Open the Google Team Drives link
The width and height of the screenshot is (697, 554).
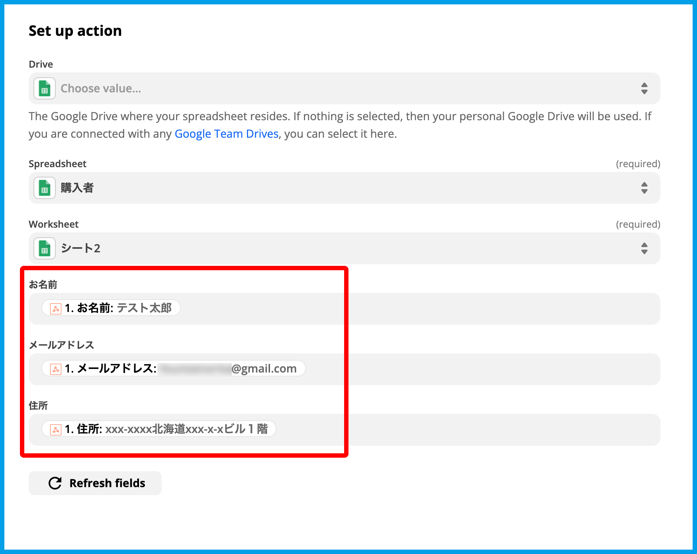(226, 134)
